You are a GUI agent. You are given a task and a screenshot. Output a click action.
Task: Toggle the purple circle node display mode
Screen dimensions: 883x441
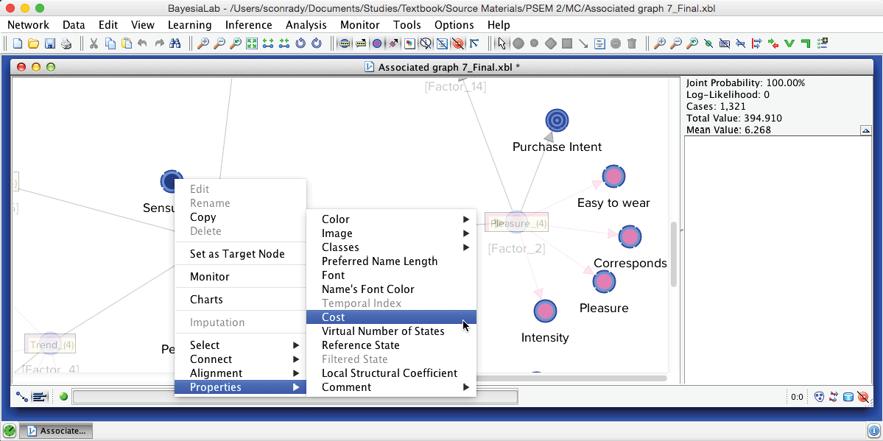click(377, 43)
